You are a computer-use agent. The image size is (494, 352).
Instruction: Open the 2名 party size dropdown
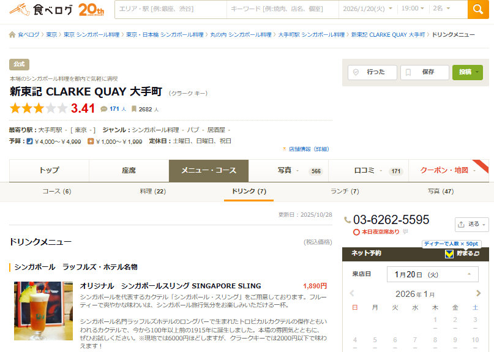(x=441, y=9)
